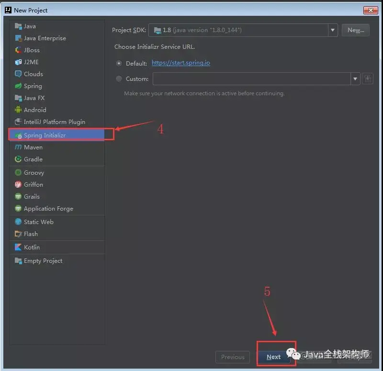
Task: Select Spring entry in list
Action: coord(56,86)
